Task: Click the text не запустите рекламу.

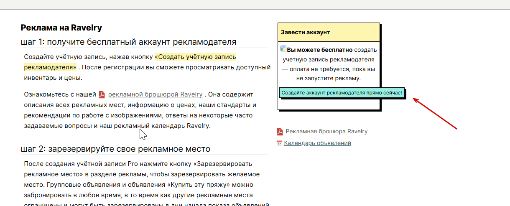Action: pos(328,78)
